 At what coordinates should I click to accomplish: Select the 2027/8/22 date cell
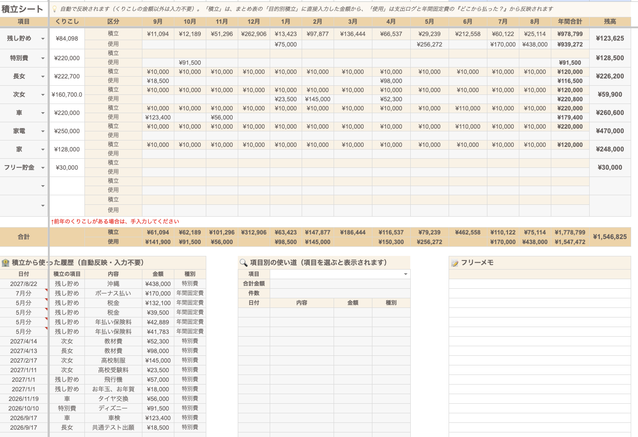24,284
